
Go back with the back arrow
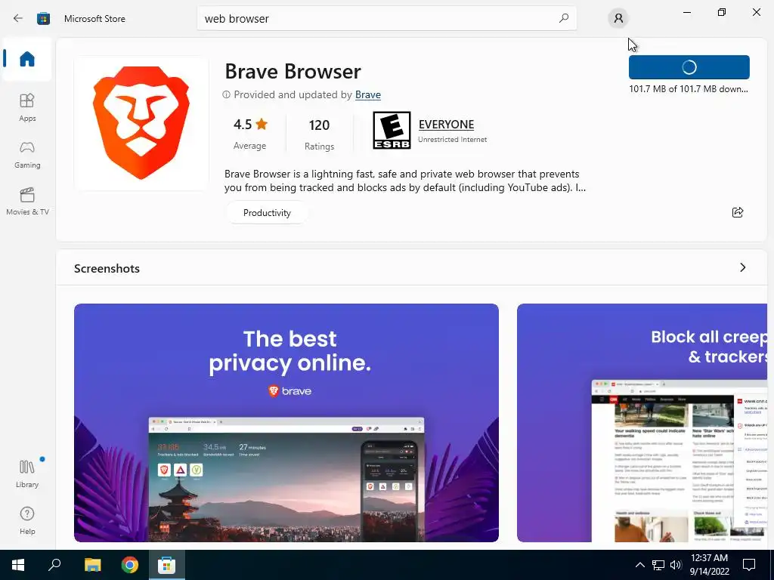(18, 18)
